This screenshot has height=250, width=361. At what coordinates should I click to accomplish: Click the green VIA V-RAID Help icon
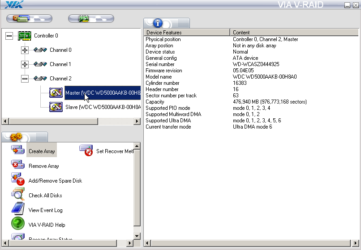tap(18, 223)
